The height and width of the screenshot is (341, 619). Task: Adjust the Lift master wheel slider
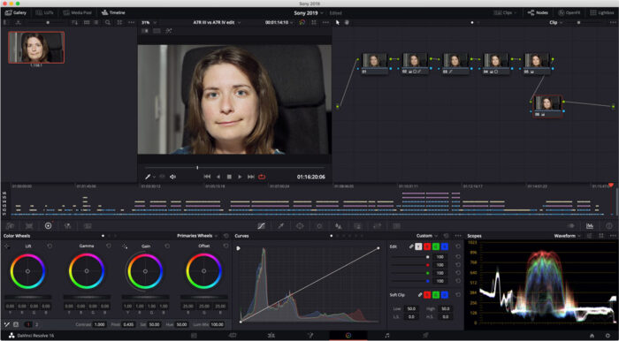pos(27,297)
